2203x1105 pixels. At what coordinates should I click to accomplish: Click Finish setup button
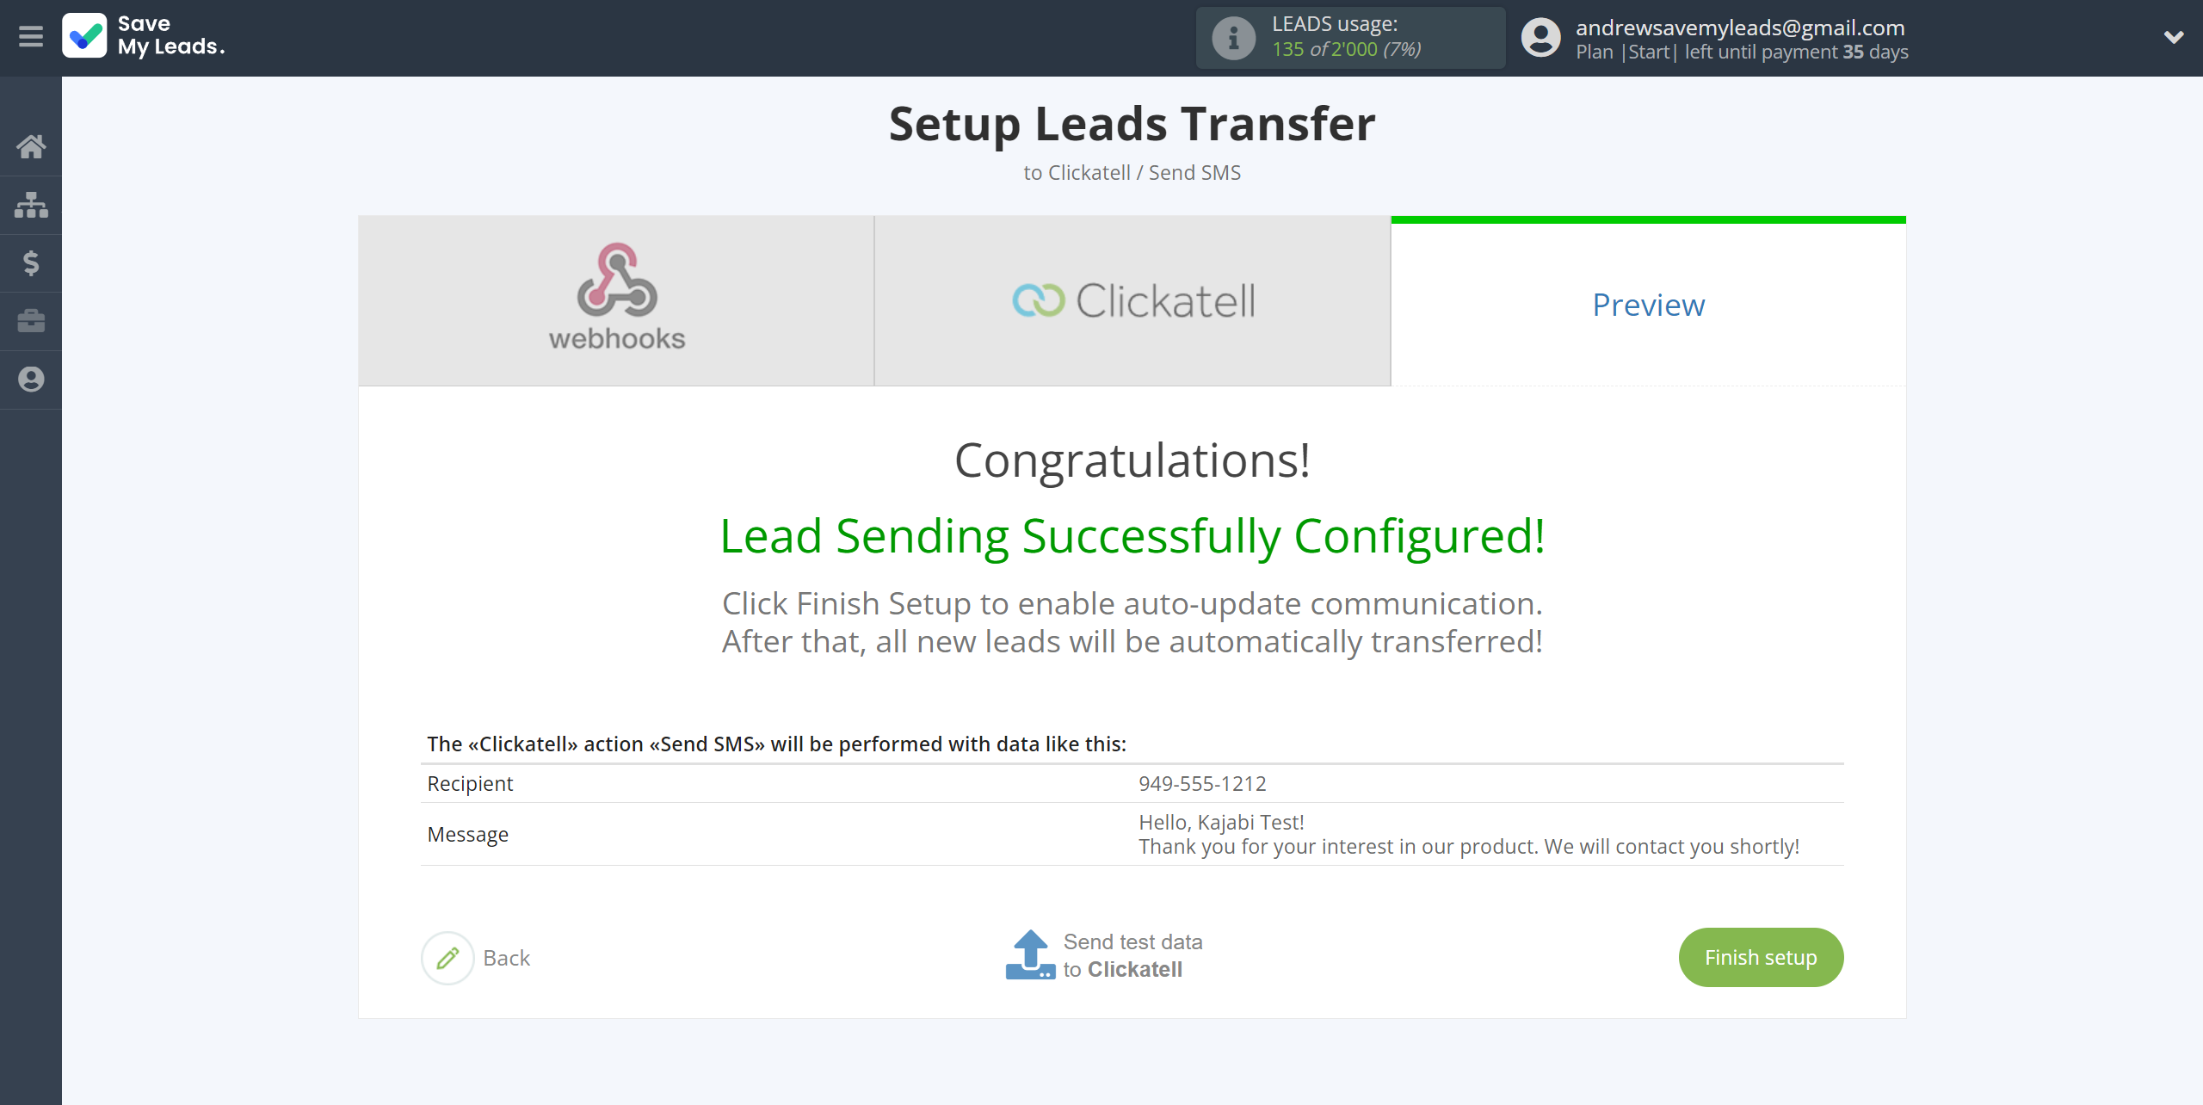[1762, 957]
